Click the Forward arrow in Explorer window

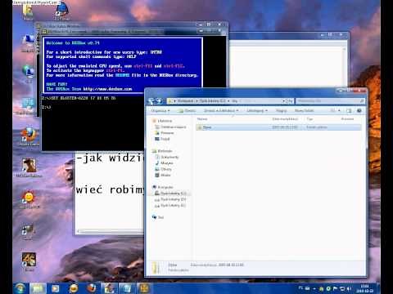159,101
